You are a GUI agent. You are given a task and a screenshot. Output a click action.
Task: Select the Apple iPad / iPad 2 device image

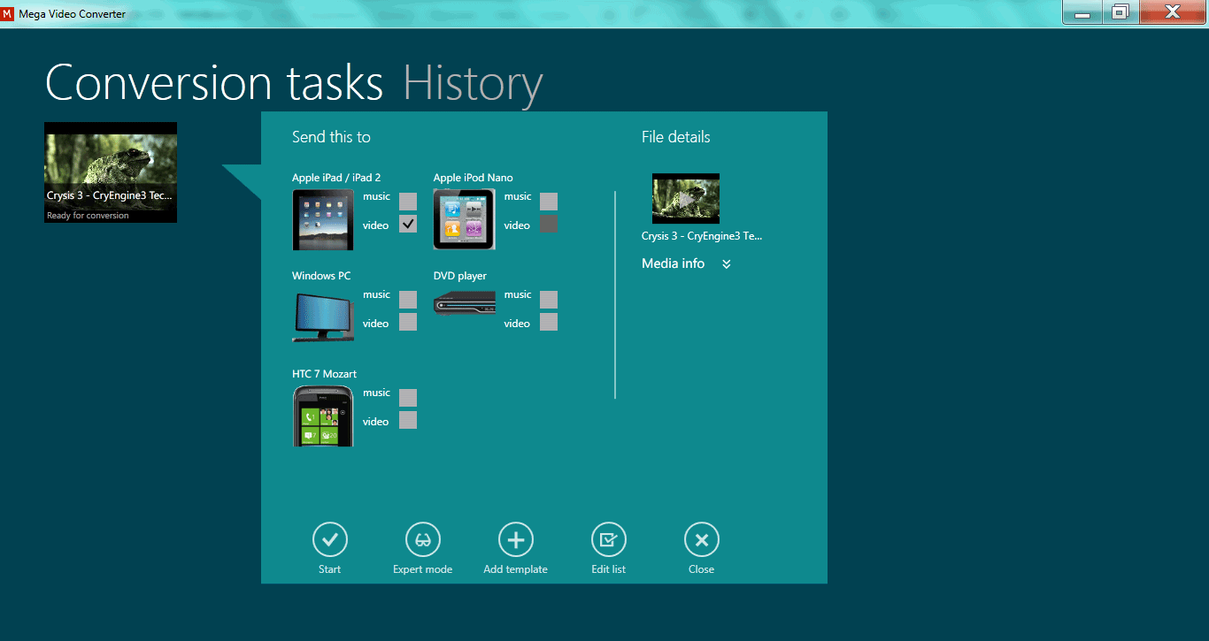[x=323, y=219]
